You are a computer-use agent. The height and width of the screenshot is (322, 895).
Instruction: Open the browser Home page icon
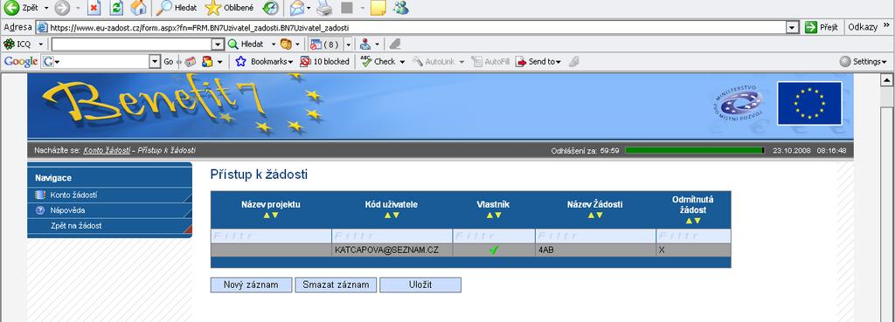click(138, 8)
